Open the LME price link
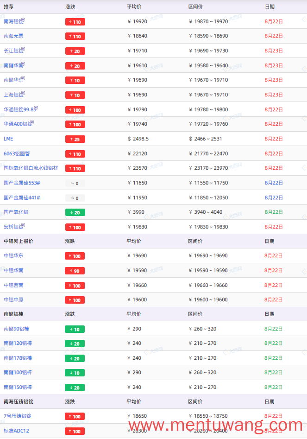This screenshot has height=439, width=307. [8, 139]
